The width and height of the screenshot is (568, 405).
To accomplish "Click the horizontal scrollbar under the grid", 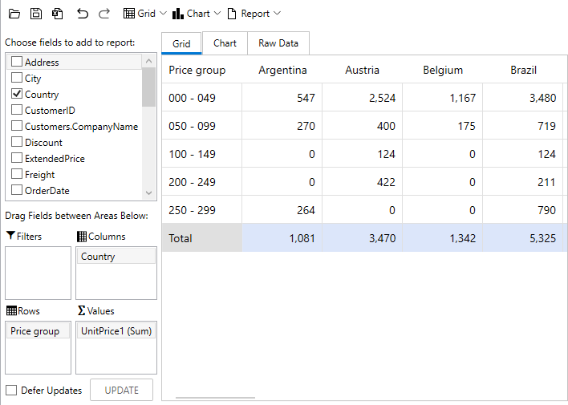I will 215,397.
